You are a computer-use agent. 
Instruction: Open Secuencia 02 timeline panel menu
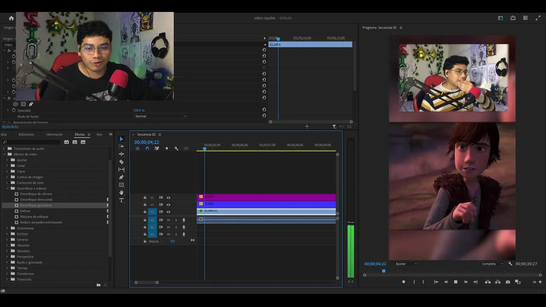click(x=160, y=135)
